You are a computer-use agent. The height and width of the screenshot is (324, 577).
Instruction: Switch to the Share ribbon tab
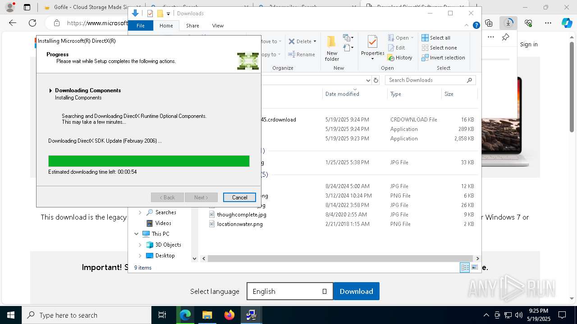tap(192, 26)
